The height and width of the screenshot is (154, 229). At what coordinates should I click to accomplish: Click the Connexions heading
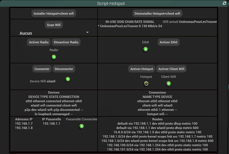coord(157,92)
